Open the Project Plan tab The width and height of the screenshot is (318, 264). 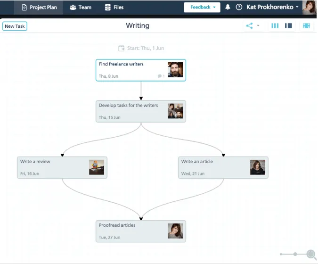click(39, 7)
